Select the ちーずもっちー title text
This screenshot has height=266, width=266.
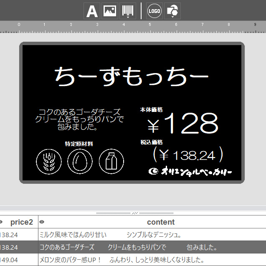(132, 77)
